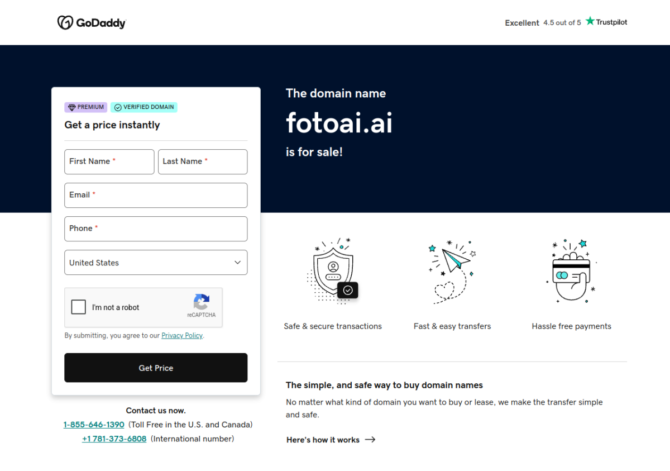Click the checkmark icon in Verified Domain badge
This screenshot has width=670, height=471.
click(118, 107)
